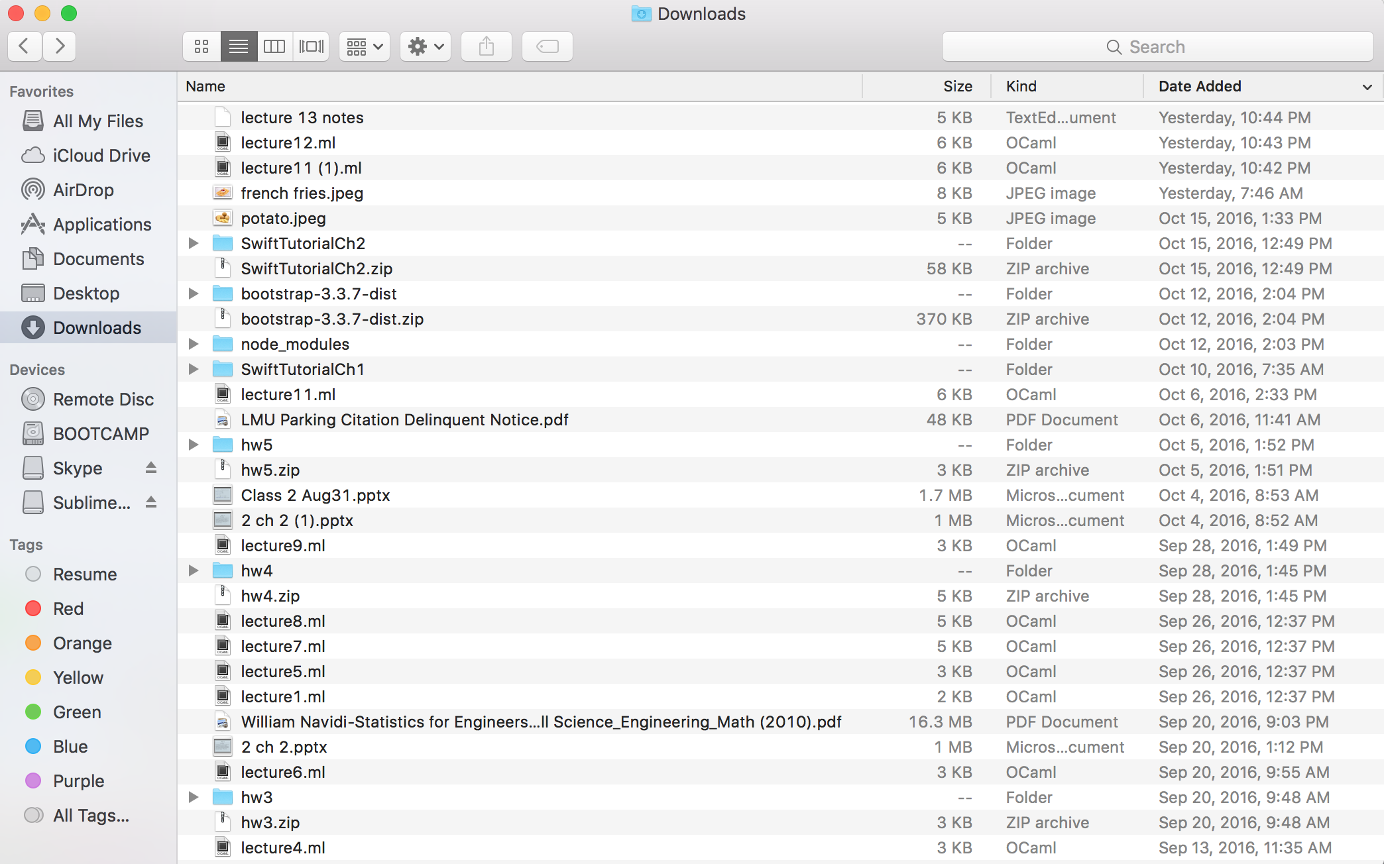Viewport: 1384px width, 864px height.
Task: Select bootstrap-3.3.7-dist.zip archive
Action: [781, 319]
